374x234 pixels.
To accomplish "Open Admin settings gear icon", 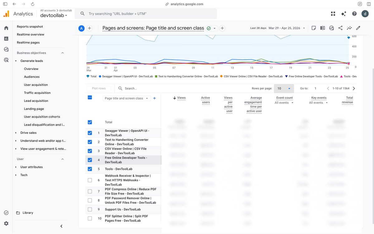I will 6,223.
